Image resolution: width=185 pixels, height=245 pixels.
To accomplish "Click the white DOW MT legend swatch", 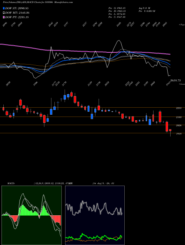I will [4, 13].
